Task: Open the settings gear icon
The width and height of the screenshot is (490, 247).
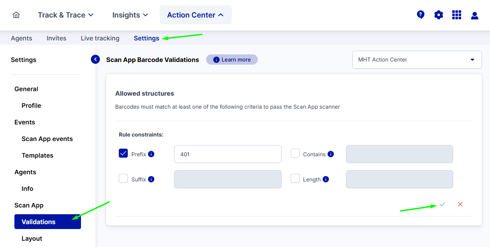Action: [439, 15]
